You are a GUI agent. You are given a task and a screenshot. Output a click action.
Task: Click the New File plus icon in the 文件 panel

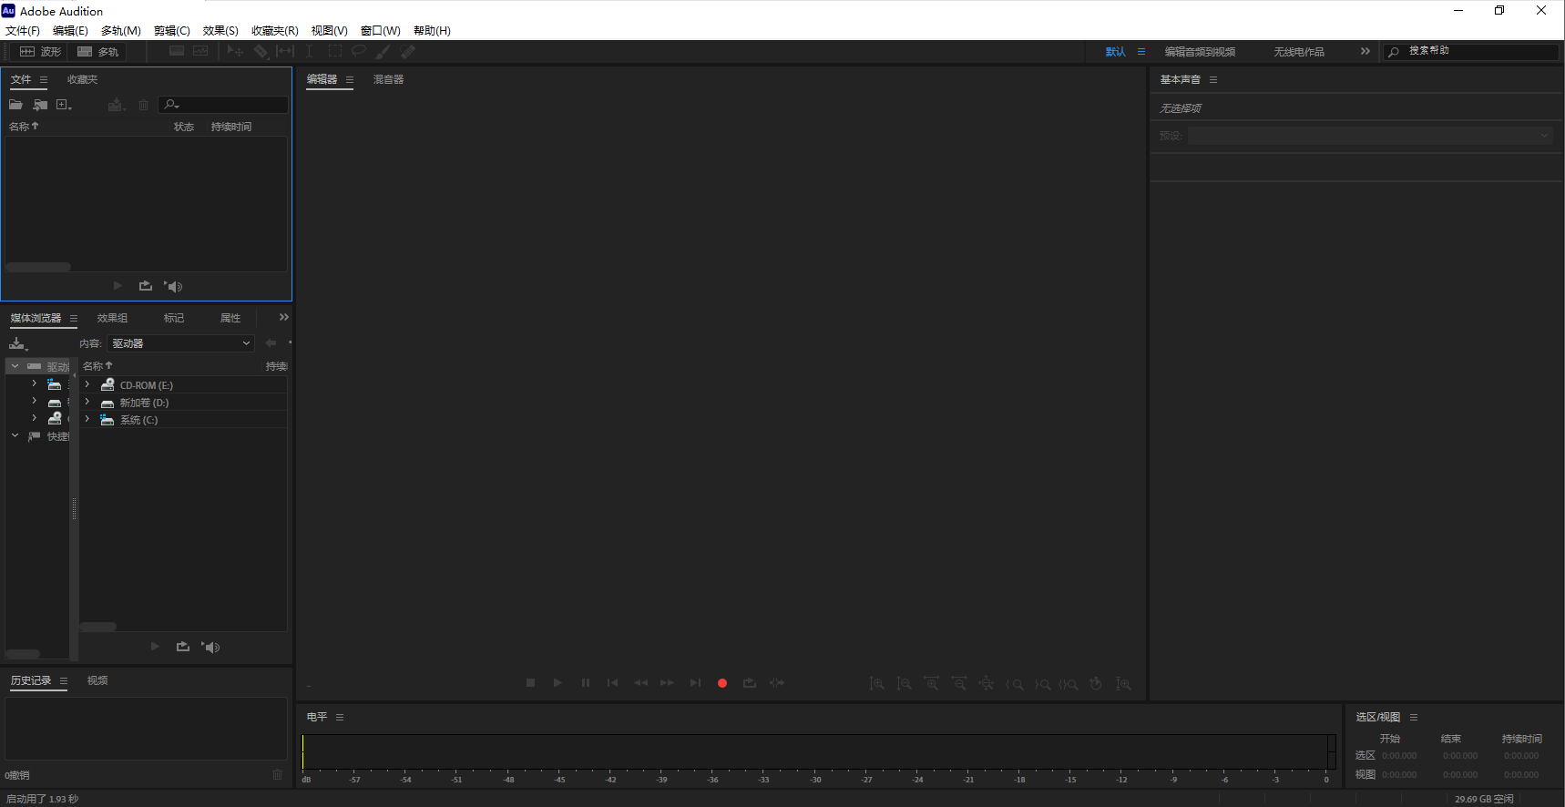click(63, 105)
